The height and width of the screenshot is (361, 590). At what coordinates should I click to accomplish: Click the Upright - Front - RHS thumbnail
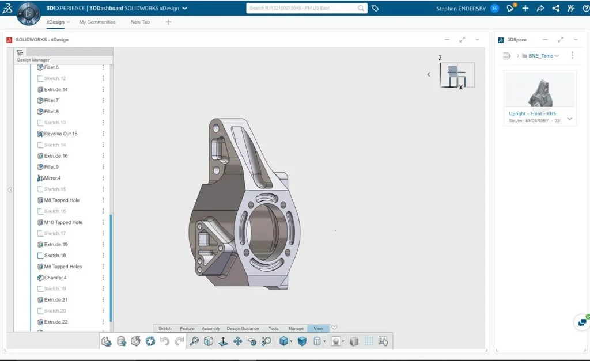tap(539, 90)
